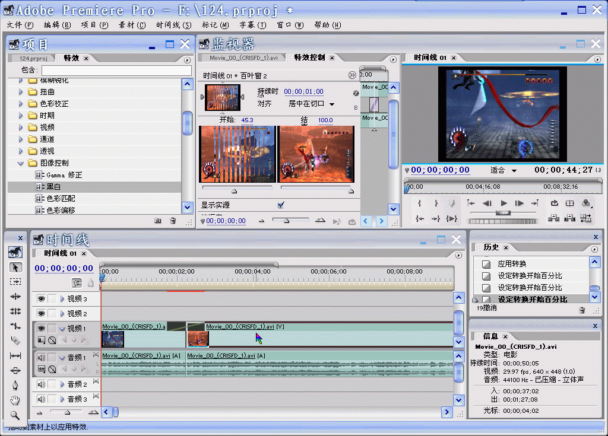Select the Gamma 修正 effect
608x436 pixels.
[94, 175]
